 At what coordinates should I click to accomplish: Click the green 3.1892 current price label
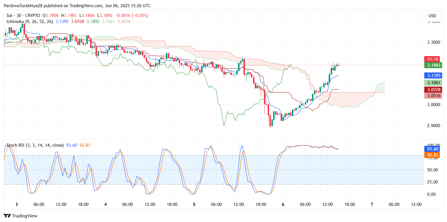click(x=433, y=65)
